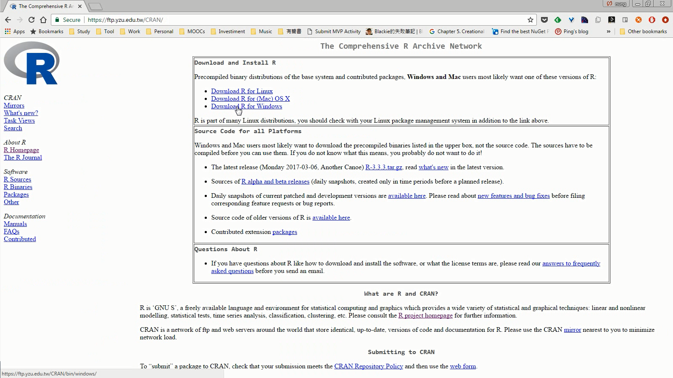
Task: Open a new tab button
Action: click(x=95, y=6)
